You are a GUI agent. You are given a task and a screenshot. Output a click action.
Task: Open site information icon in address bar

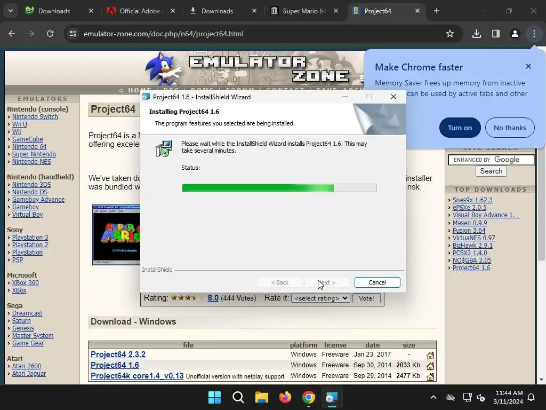click(73, 34)
